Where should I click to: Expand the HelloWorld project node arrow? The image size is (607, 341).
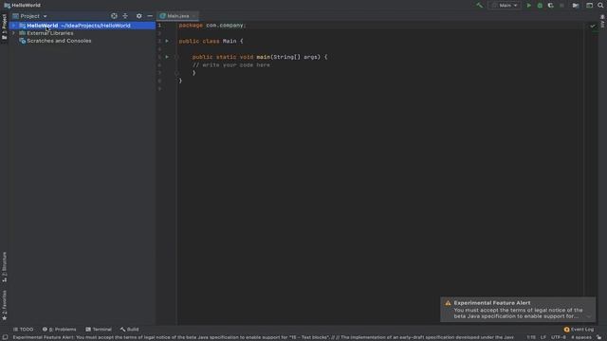[x=13, y=26]
